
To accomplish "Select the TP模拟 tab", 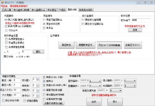I will 62,10.
